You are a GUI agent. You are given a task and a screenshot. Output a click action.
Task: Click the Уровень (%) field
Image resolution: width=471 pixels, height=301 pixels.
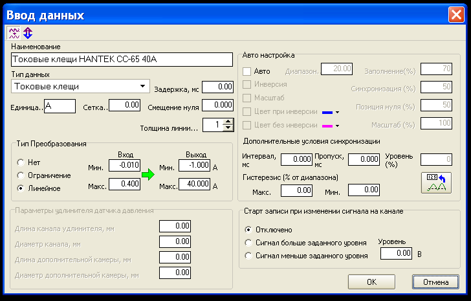pyautogui.click(x=436, y=159)
